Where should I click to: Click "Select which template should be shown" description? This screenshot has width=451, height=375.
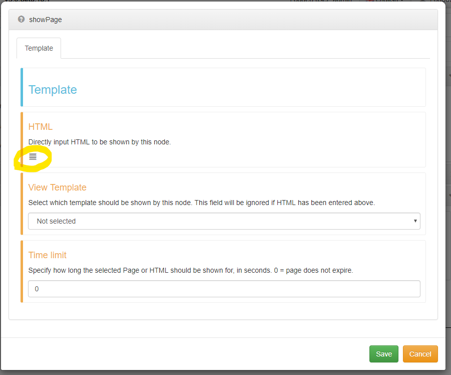point(201,203)
